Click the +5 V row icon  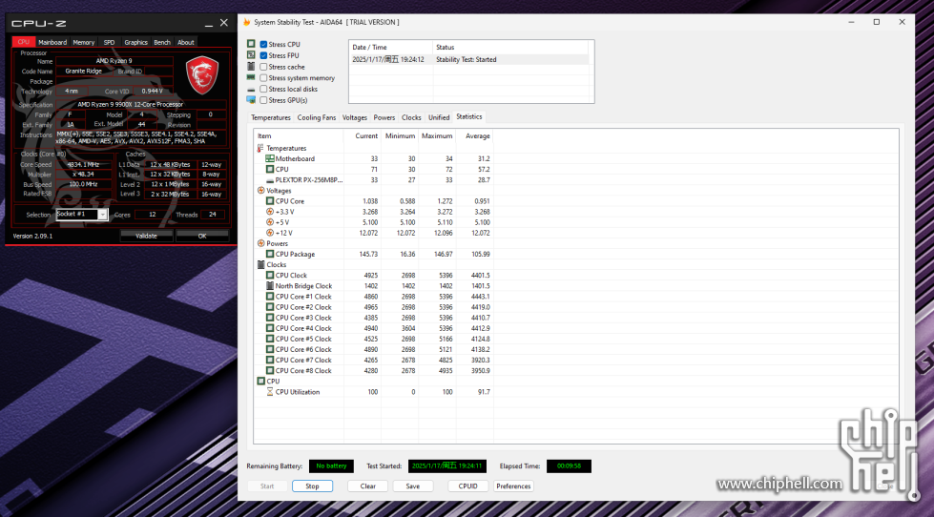(270, 222)
